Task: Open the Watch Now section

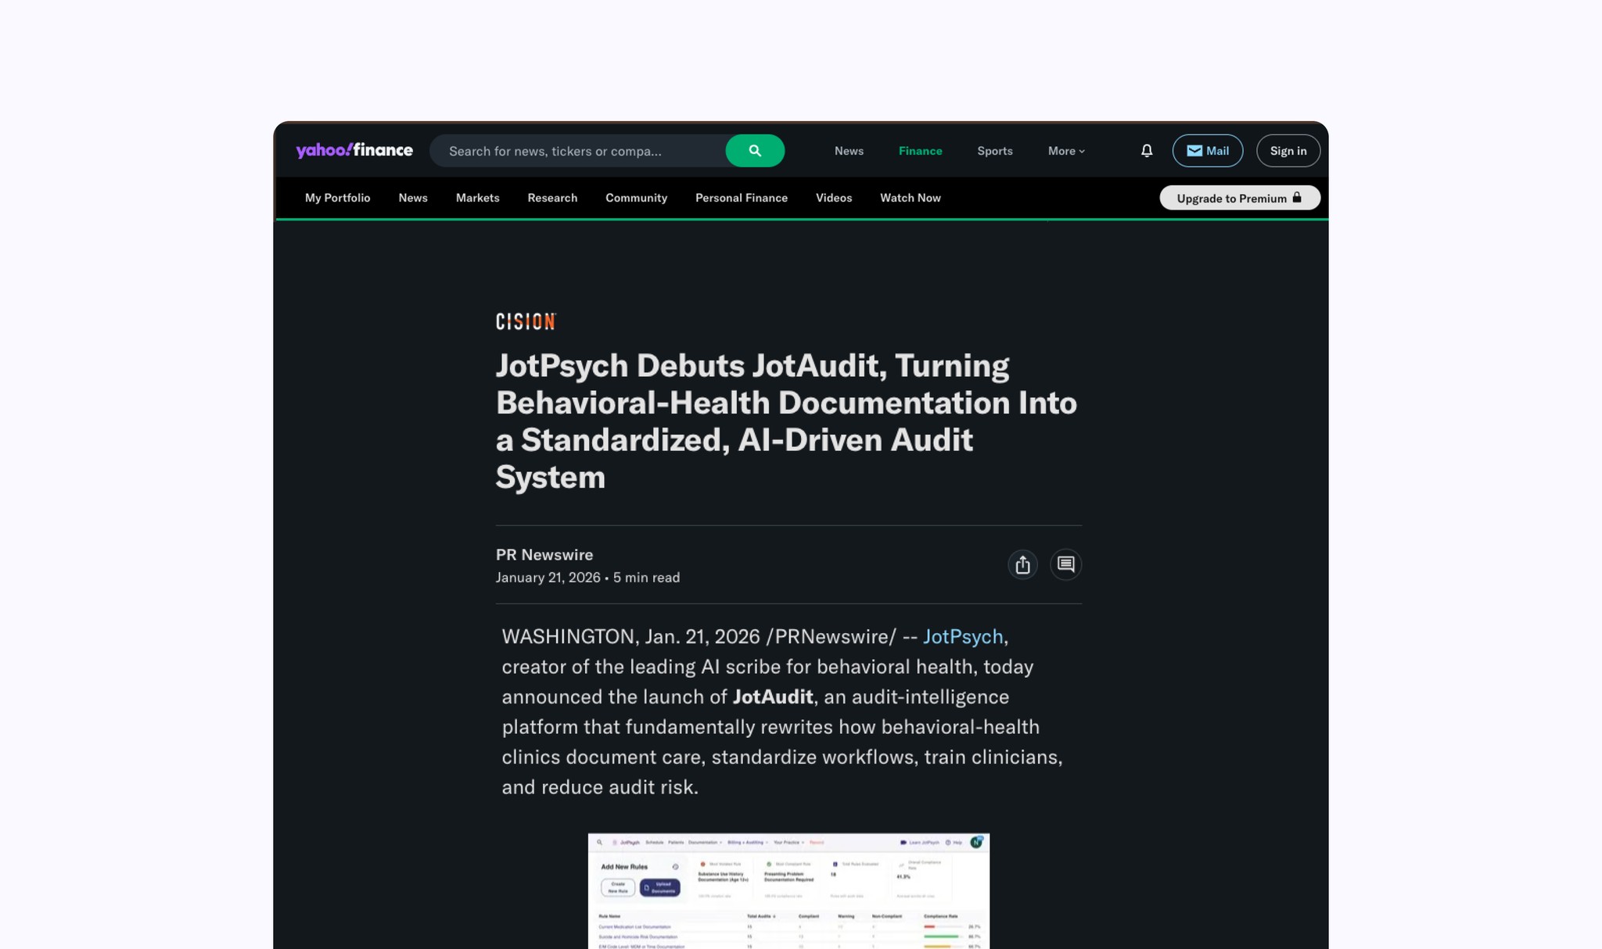Action: click(x=910, y=198)
